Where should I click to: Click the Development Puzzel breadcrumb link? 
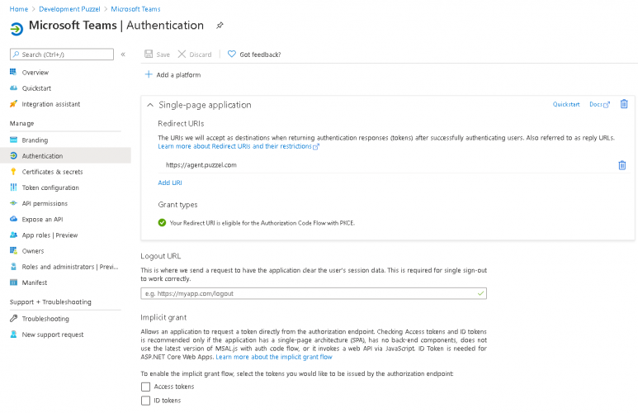tap(69, 9)
